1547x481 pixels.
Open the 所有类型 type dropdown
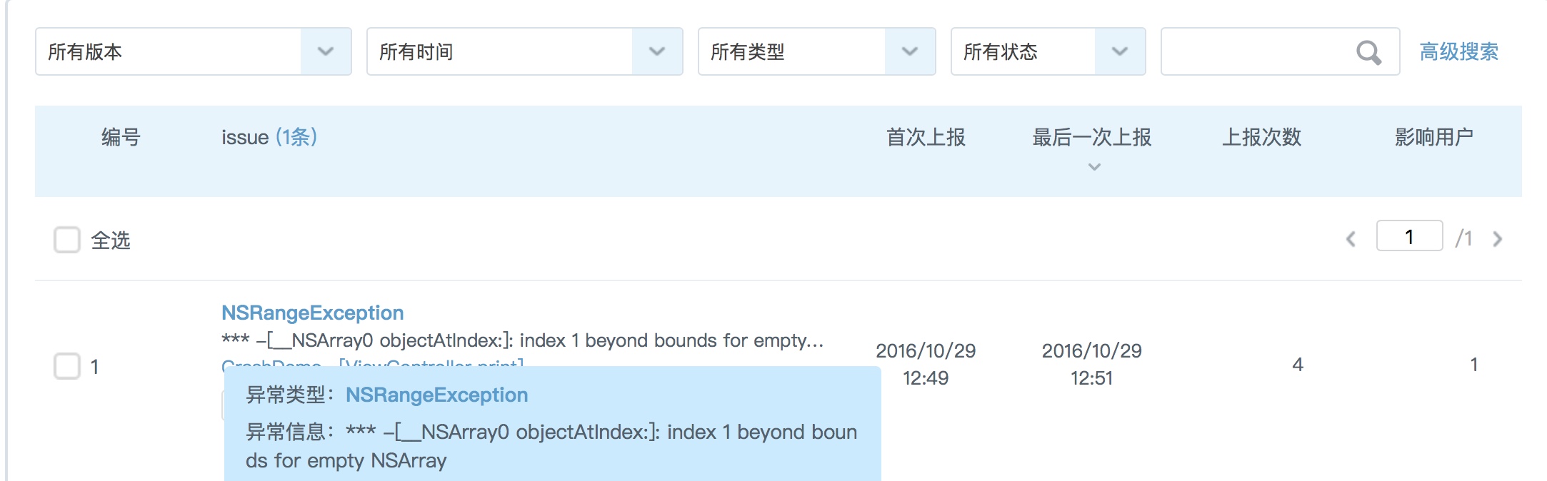coord(910,51)
